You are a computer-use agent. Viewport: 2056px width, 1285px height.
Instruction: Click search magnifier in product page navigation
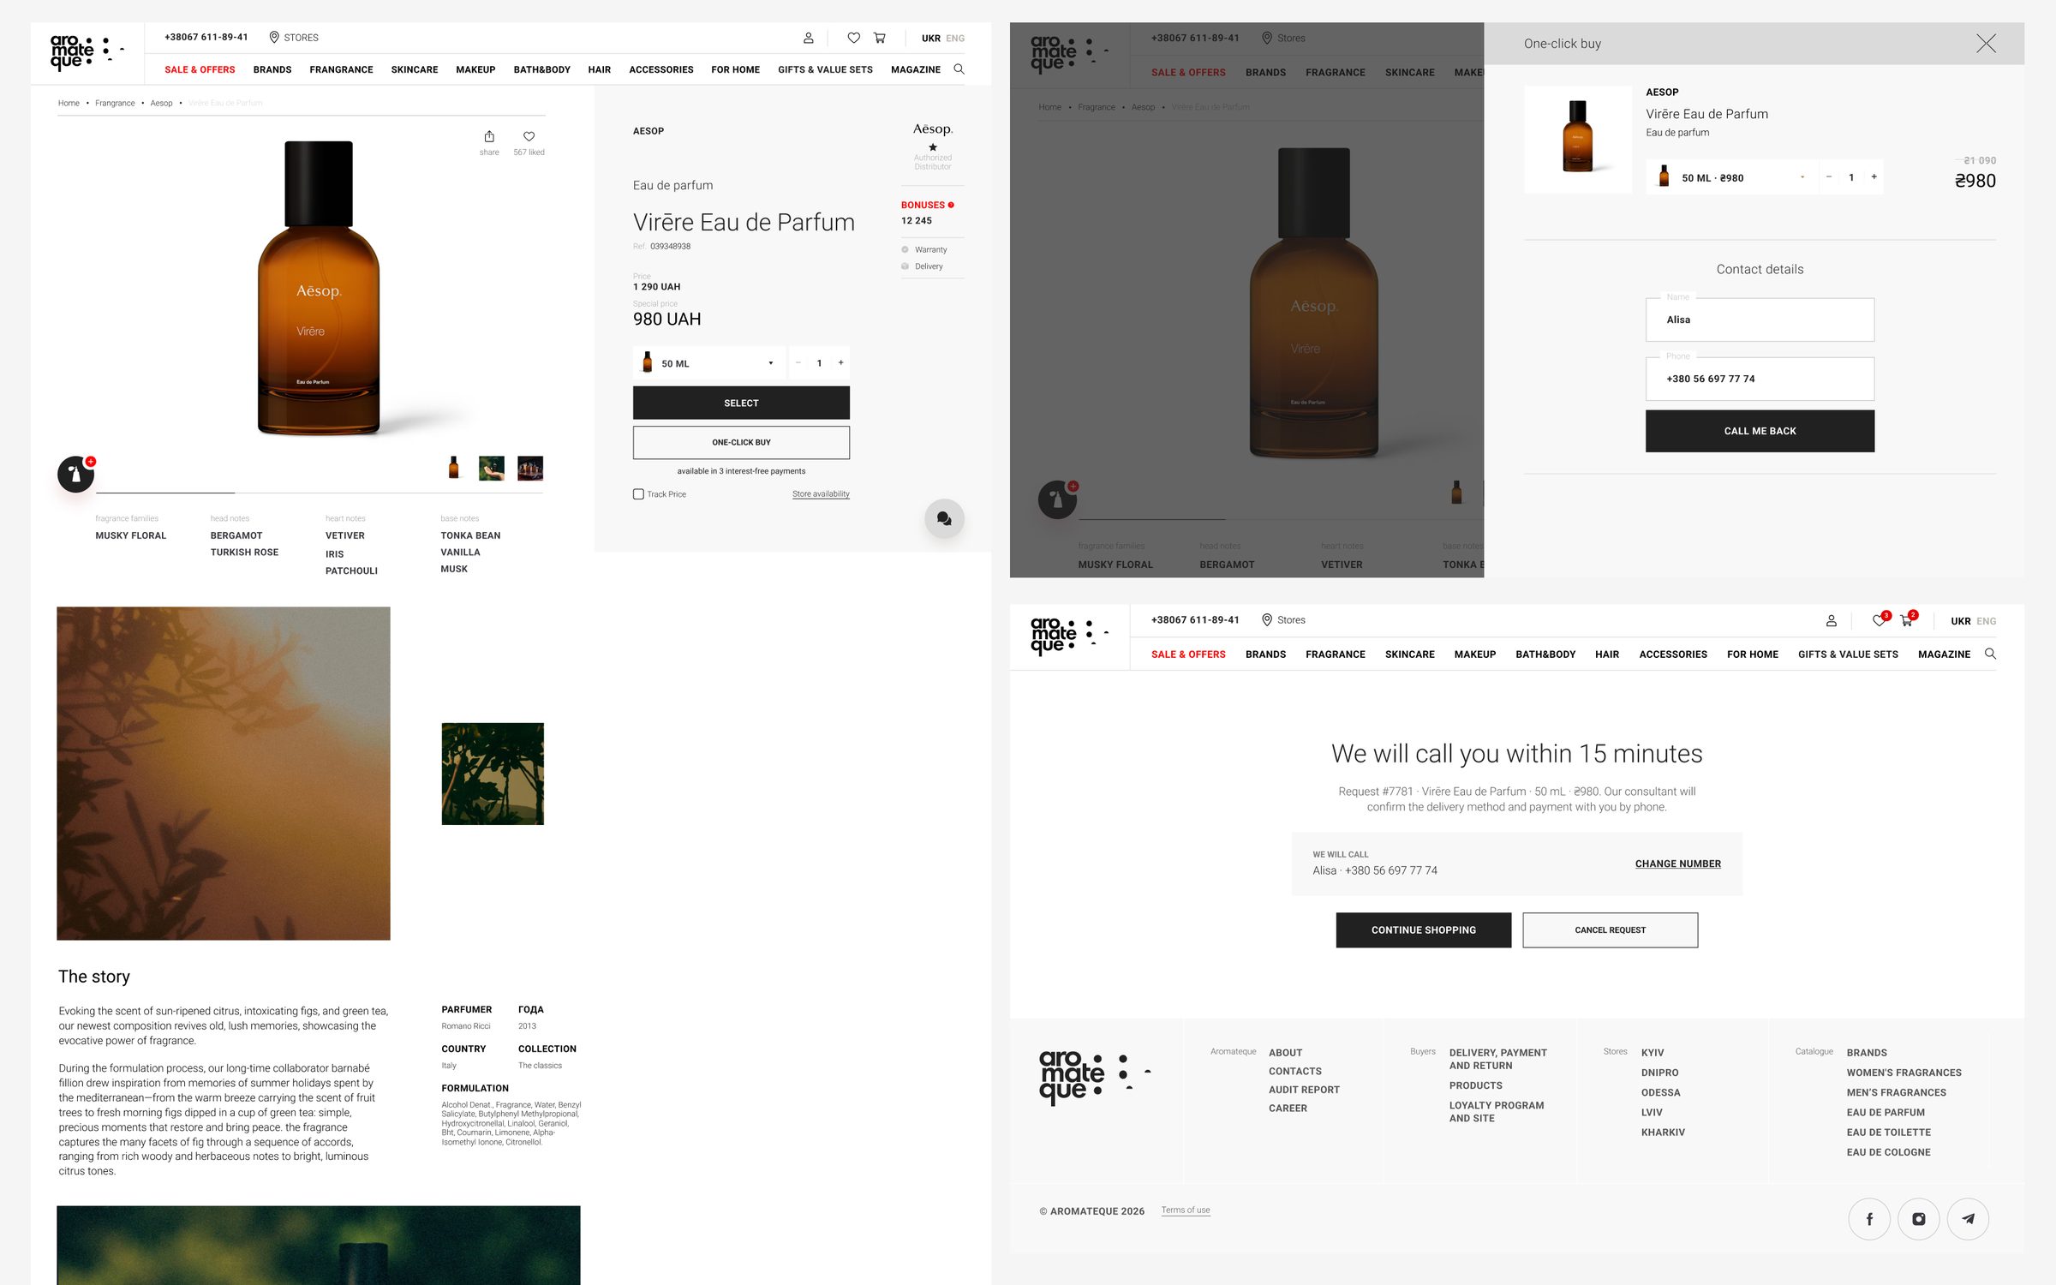[x=959, y=69]
